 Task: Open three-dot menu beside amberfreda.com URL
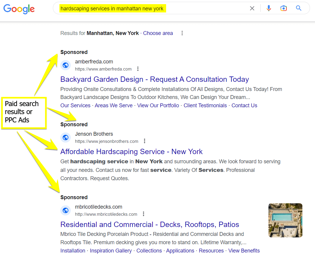point(138,69)
